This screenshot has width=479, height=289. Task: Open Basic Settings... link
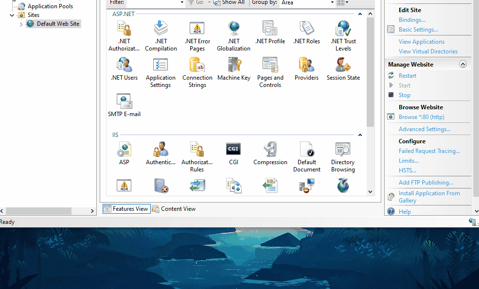tap(418, 30)
